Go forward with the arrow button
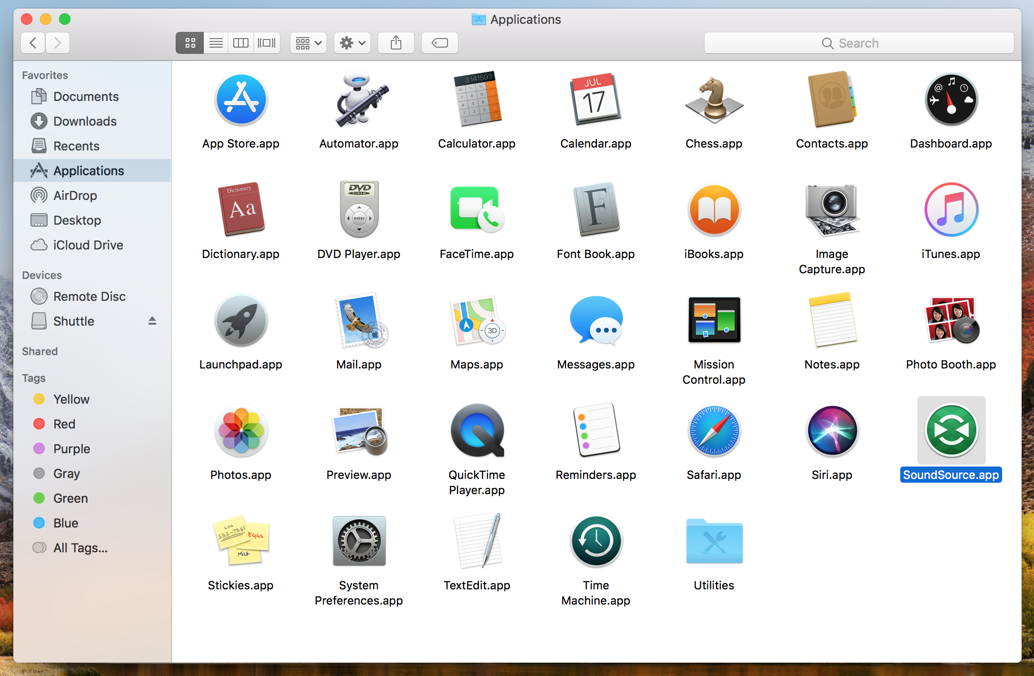 (x=58, y=43)
